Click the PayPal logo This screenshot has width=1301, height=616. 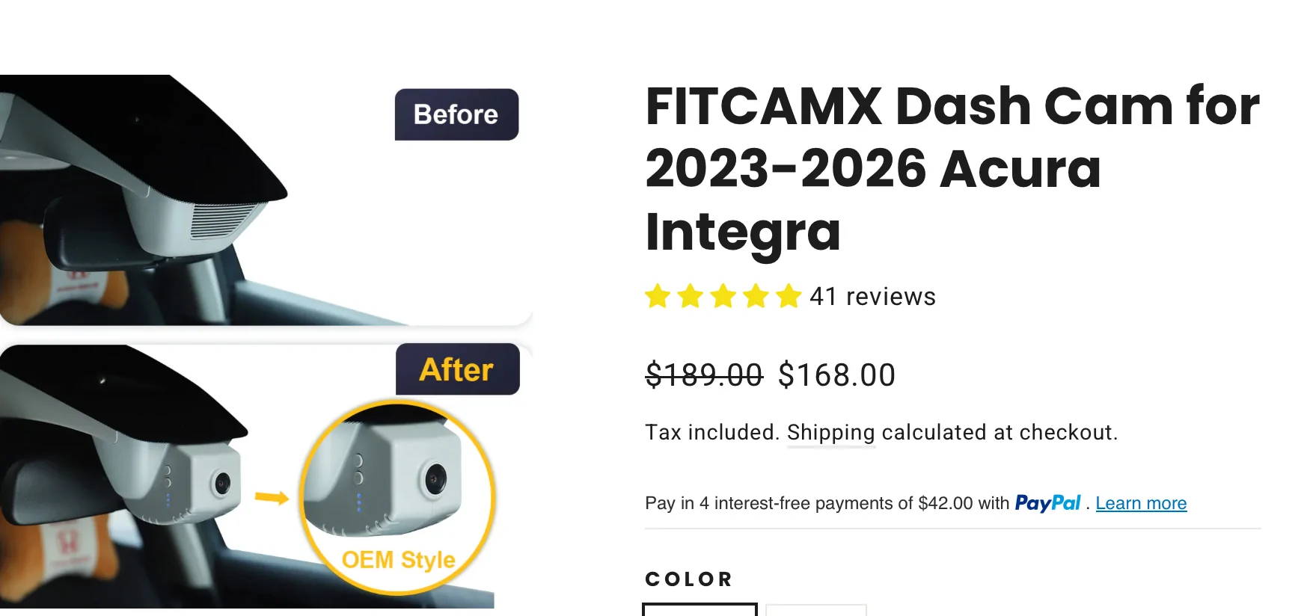tap(1047, 503)
